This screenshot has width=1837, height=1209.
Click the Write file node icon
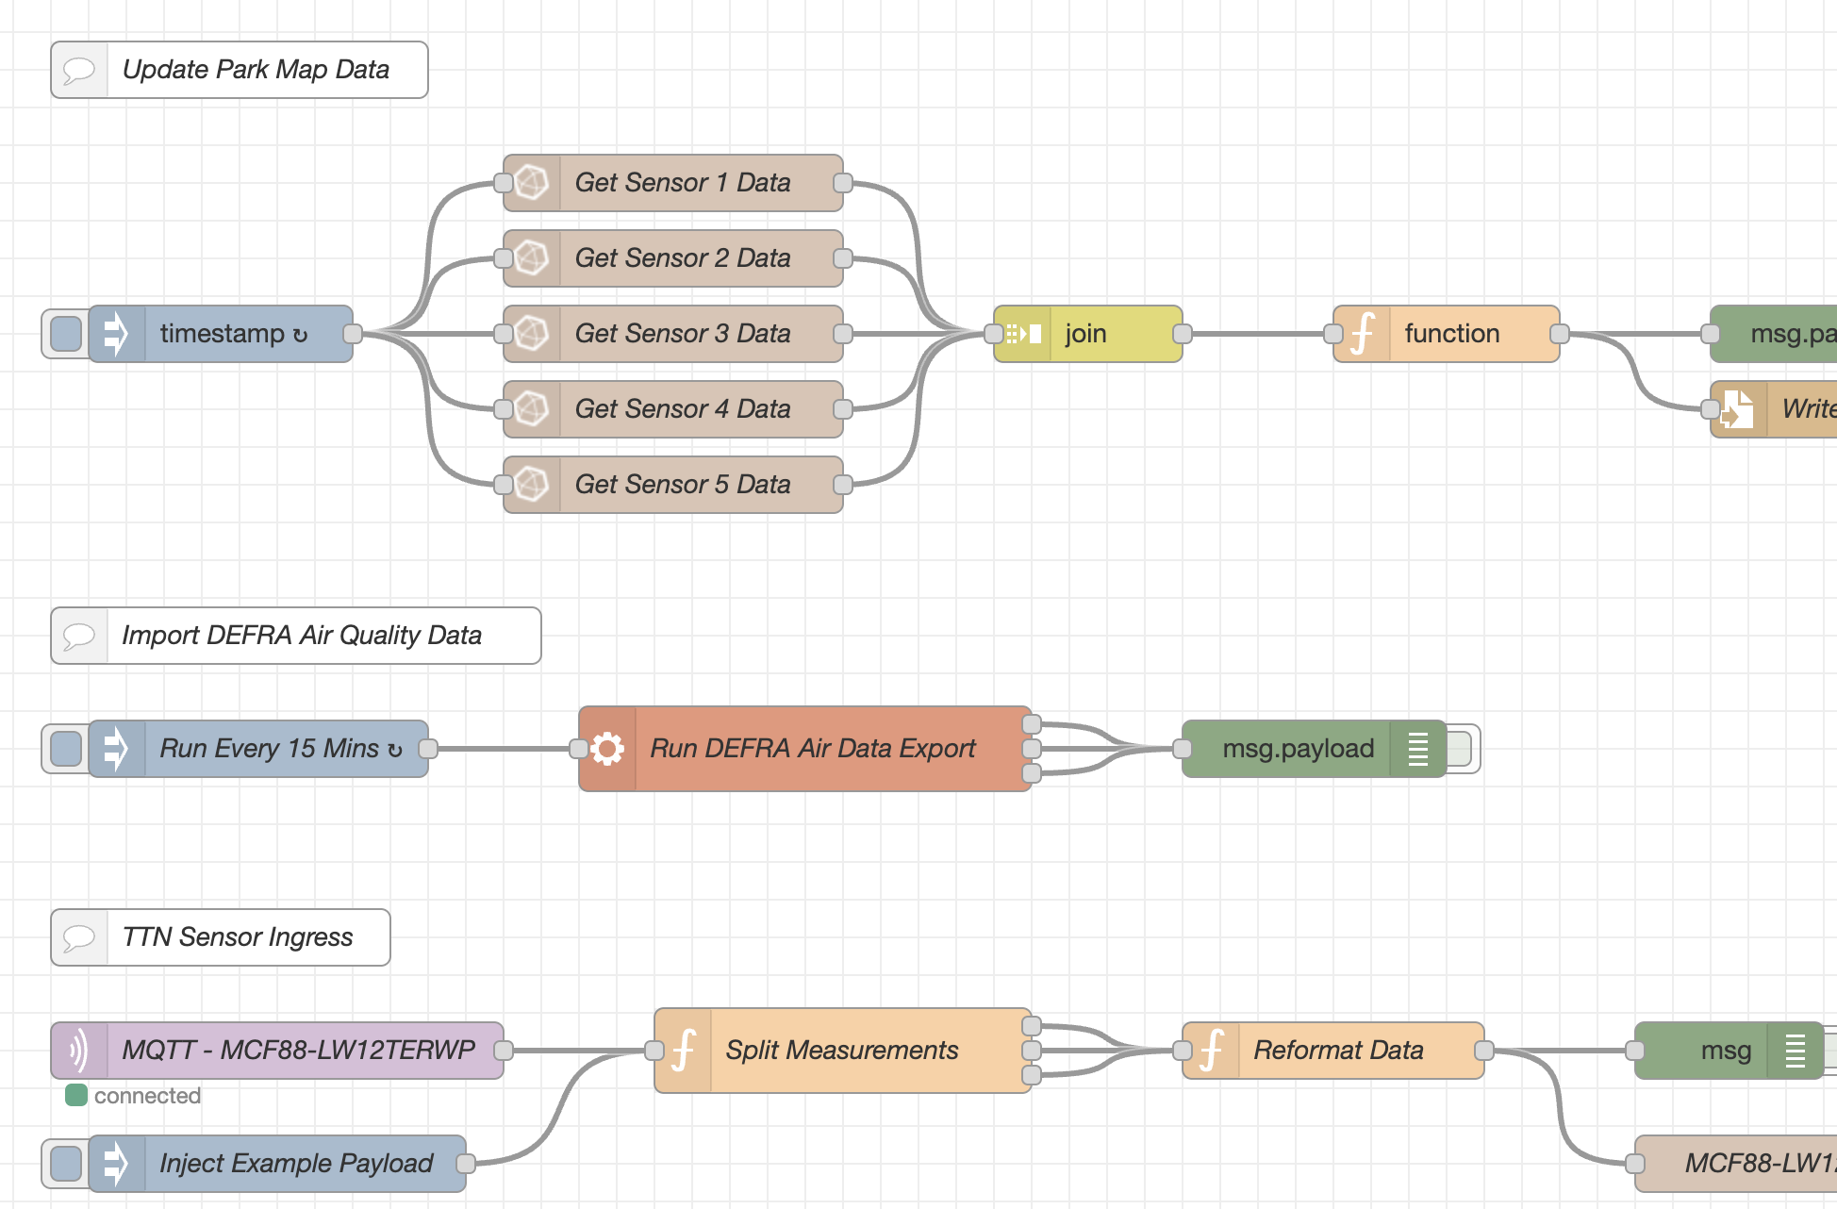[1737, 409]
